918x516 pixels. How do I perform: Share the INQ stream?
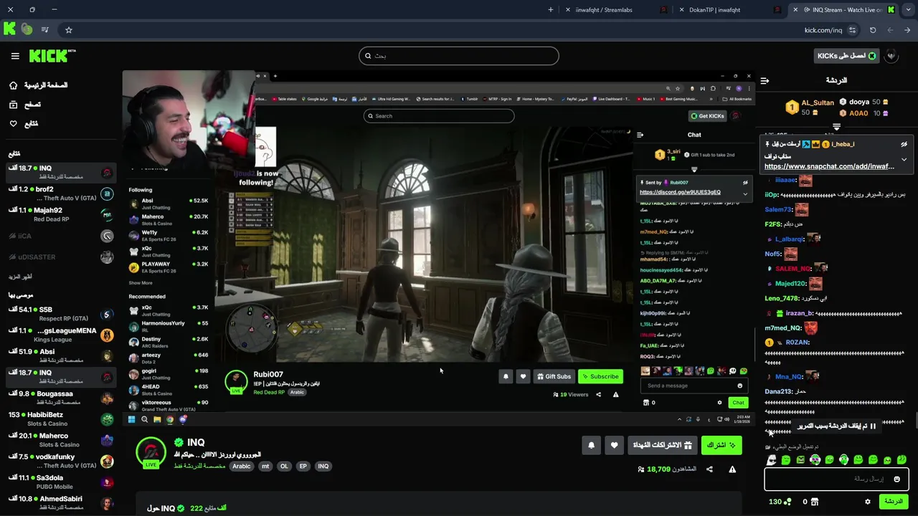click(709, 469)
